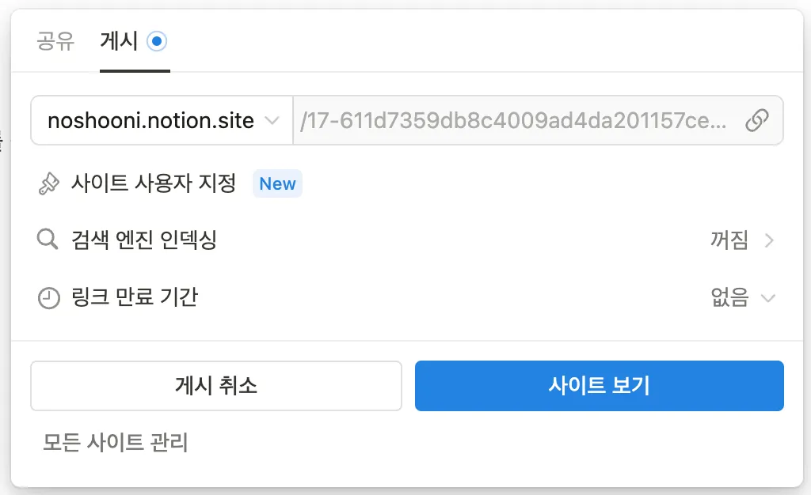Click the magnifier search indexing icon
Image resolution: width=811 pixels, height=495 pixels.
[x=48, y=240]
